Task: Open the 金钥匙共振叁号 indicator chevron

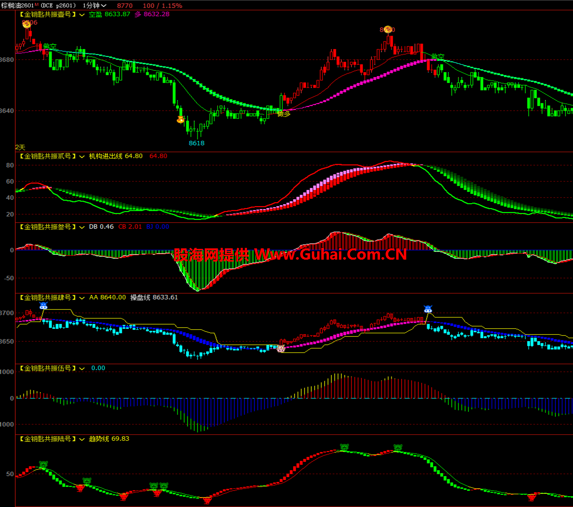Action: point(82,227)
